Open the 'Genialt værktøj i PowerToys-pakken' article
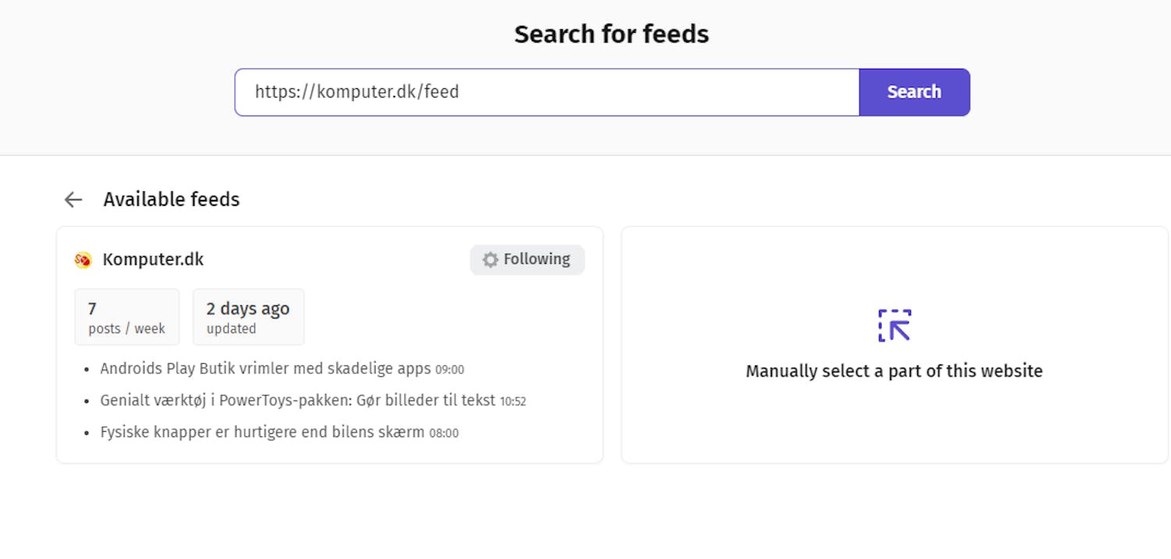The height and width of the screenshot is (559, 1171). coord(297,401)
